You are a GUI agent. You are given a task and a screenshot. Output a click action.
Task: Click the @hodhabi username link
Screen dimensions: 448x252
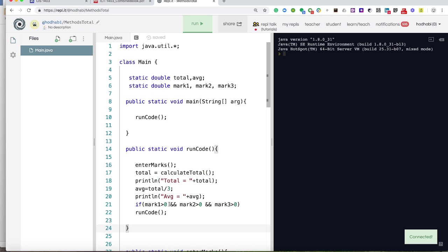(52, 22)
